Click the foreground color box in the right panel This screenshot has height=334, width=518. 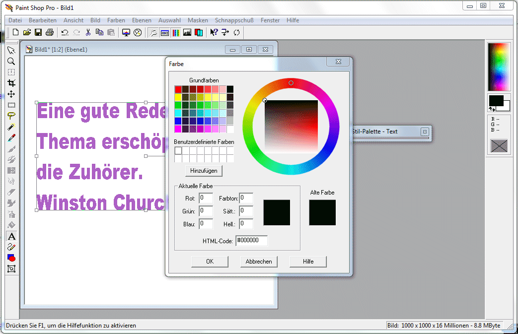[x=496, y=101]
